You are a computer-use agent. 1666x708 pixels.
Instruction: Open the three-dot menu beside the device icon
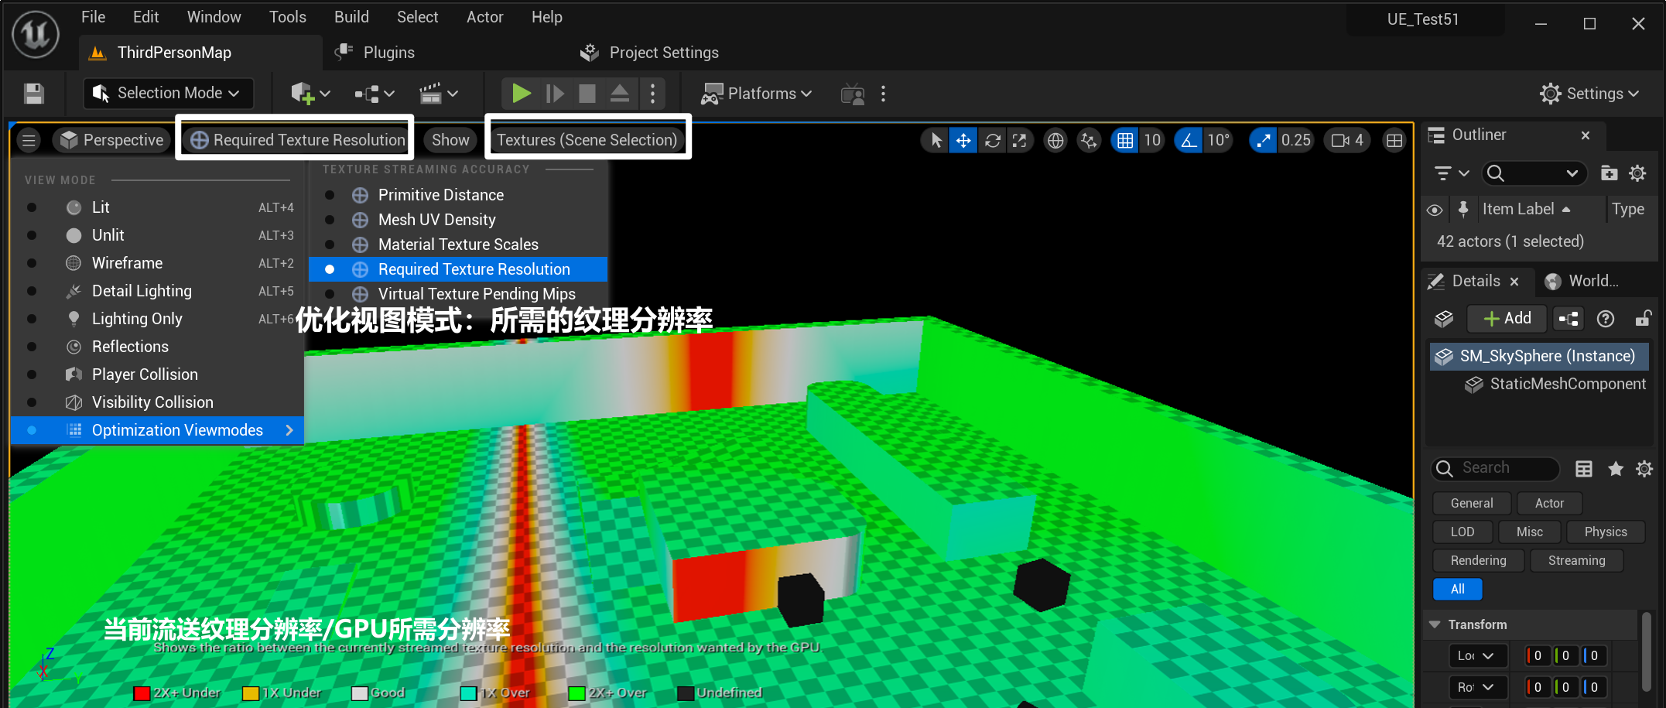[x=884, y=94]
